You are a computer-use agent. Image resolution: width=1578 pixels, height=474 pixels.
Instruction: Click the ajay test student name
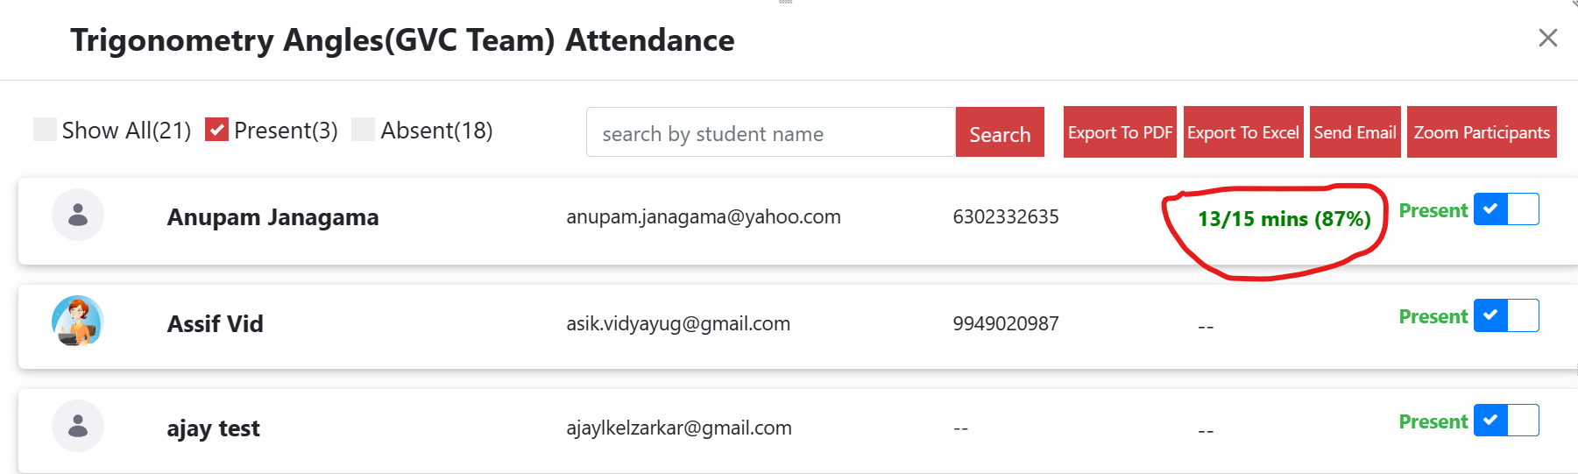[x=213, y=428]
